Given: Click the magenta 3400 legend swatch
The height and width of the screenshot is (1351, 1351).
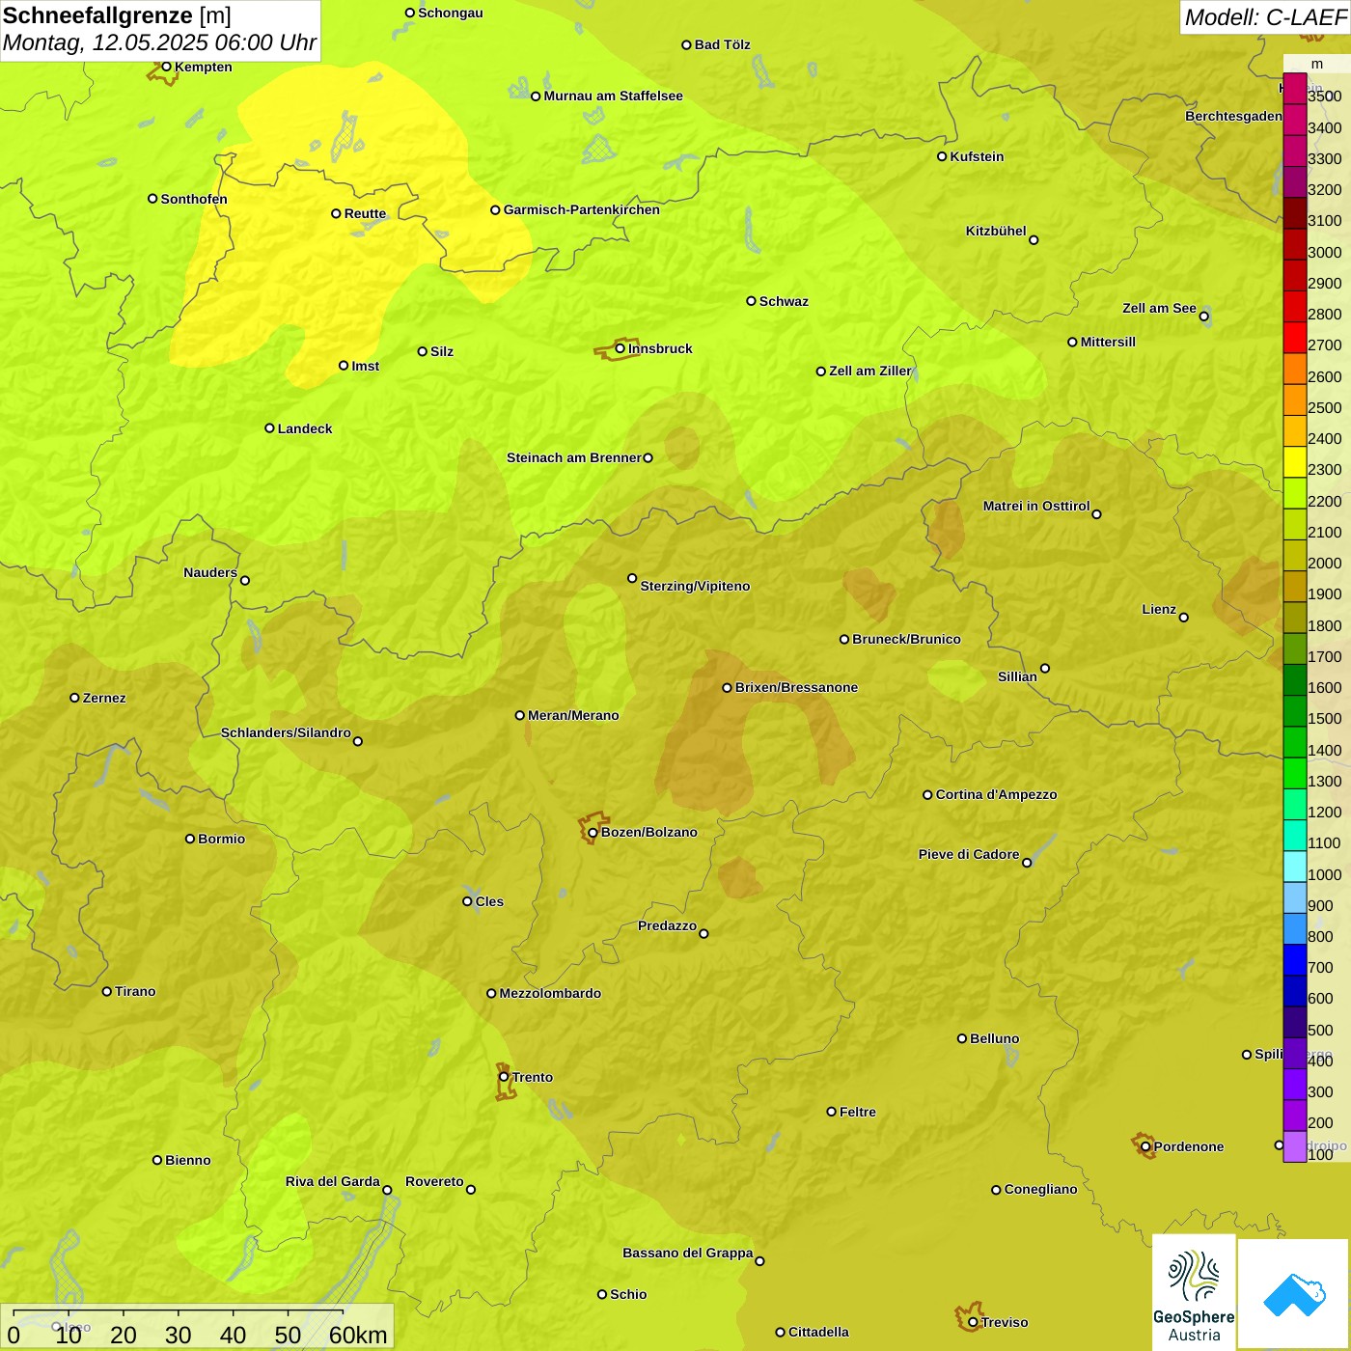Looking at the screenshot, I should pyautogui.click(x=1295, y=121).
